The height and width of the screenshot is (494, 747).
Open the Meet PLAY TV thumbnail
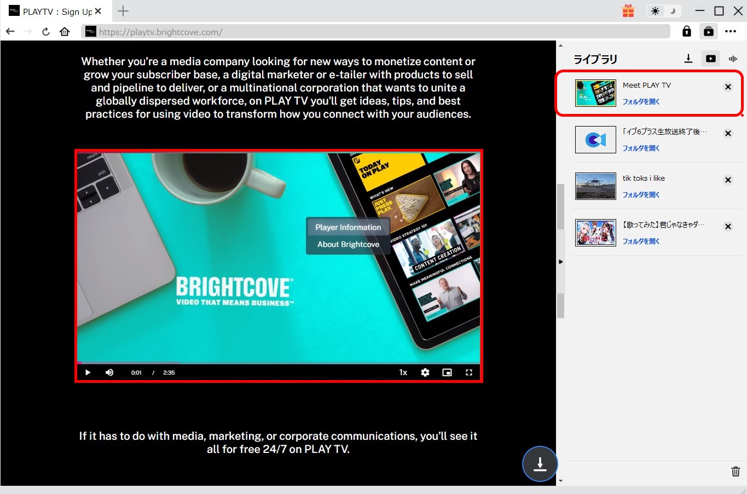(595, 93)
